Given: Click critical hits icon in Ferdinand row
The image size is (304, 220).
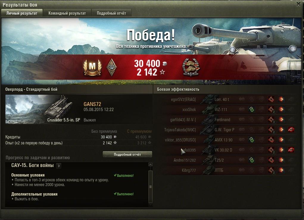Looking at the screenshot, I should (x=272, y=119).
